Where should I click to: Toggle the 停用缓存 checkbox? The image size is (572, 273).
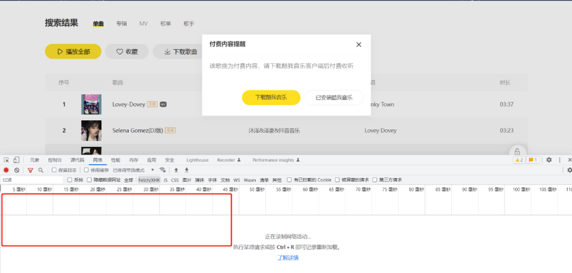pos(86,170)
